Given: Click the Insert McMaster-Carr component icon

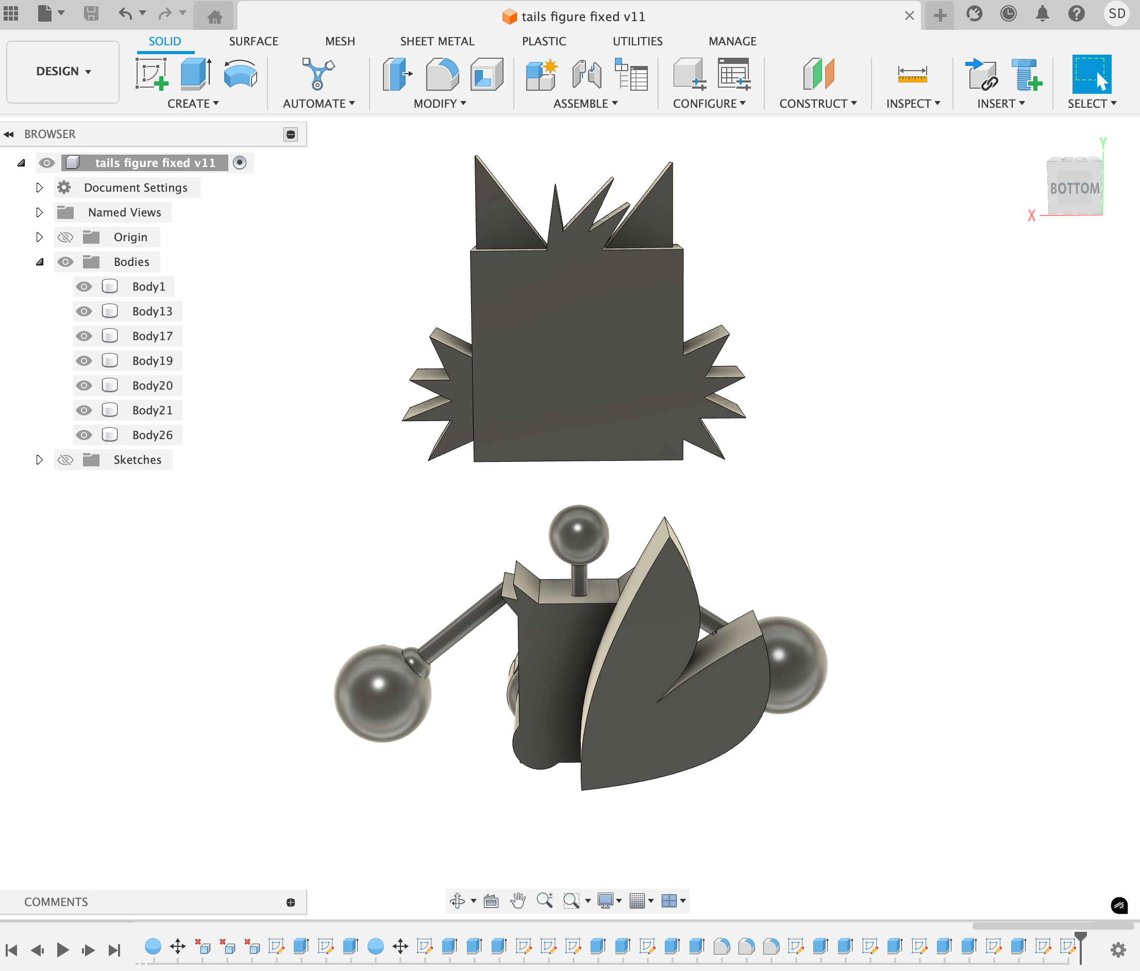Looking at the screenshot, I should coord(1026,74).
